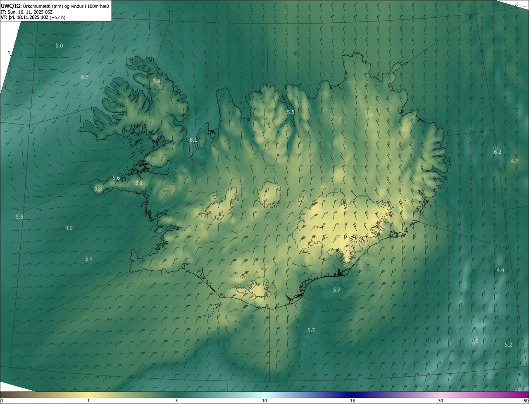This screenshot has height=404, width=529.
Task: Click the 30 mark on legend bar
Action: (x=441, y=401)
